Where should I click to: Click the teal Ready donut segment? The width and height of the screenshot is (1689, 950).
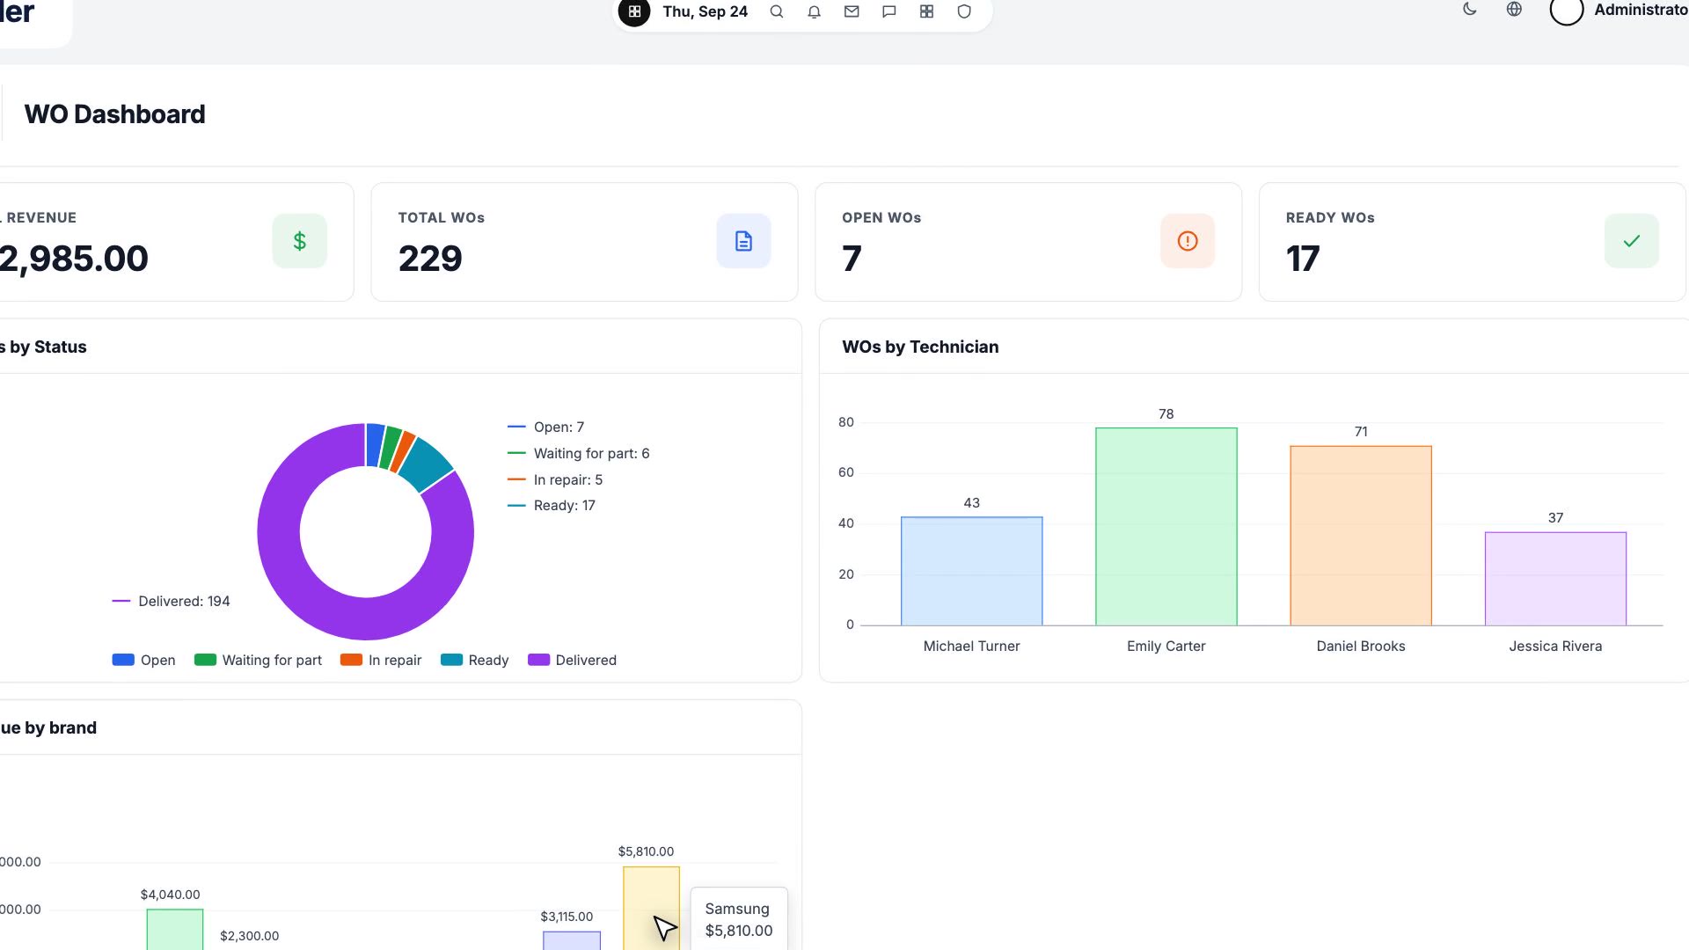coord(426,463)
